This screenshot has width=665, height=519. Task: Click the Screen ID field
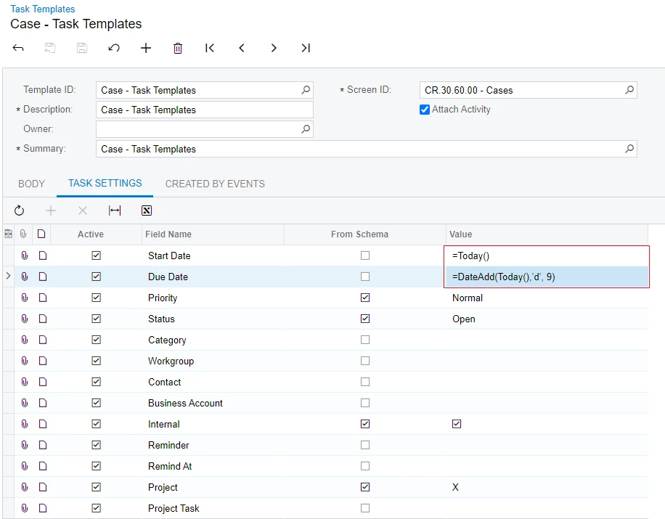(528, 90)
